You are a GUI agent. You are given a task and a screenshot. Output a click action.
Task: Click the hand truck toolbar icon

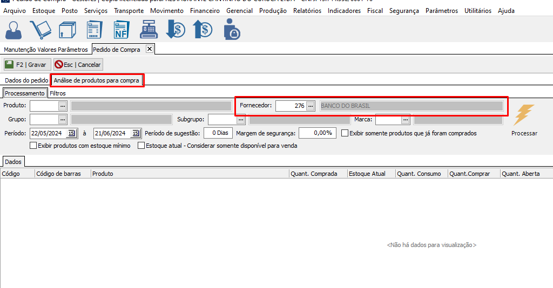(41, 30)
